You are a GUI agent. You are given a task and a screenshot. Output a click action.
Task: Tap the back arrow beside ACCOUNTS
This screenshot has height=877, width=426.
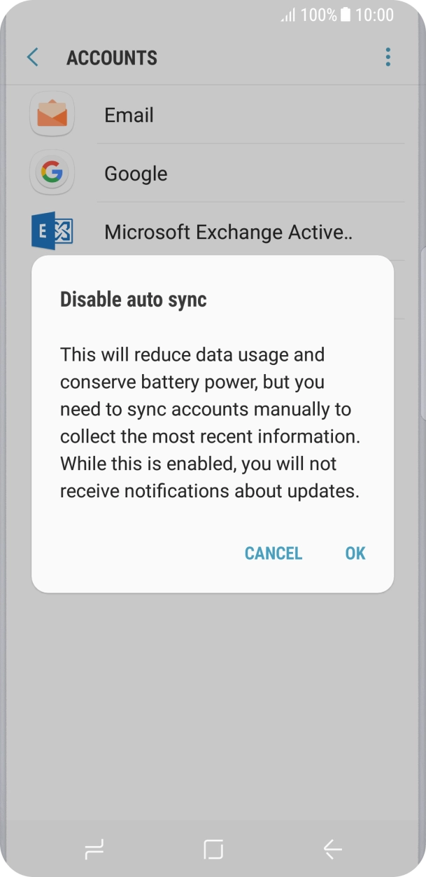click(x=32, y=57)
